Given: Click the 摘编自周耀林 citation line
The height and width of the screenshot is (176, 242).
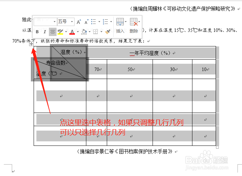Looking at the screenshot, I should pos(183,9).
